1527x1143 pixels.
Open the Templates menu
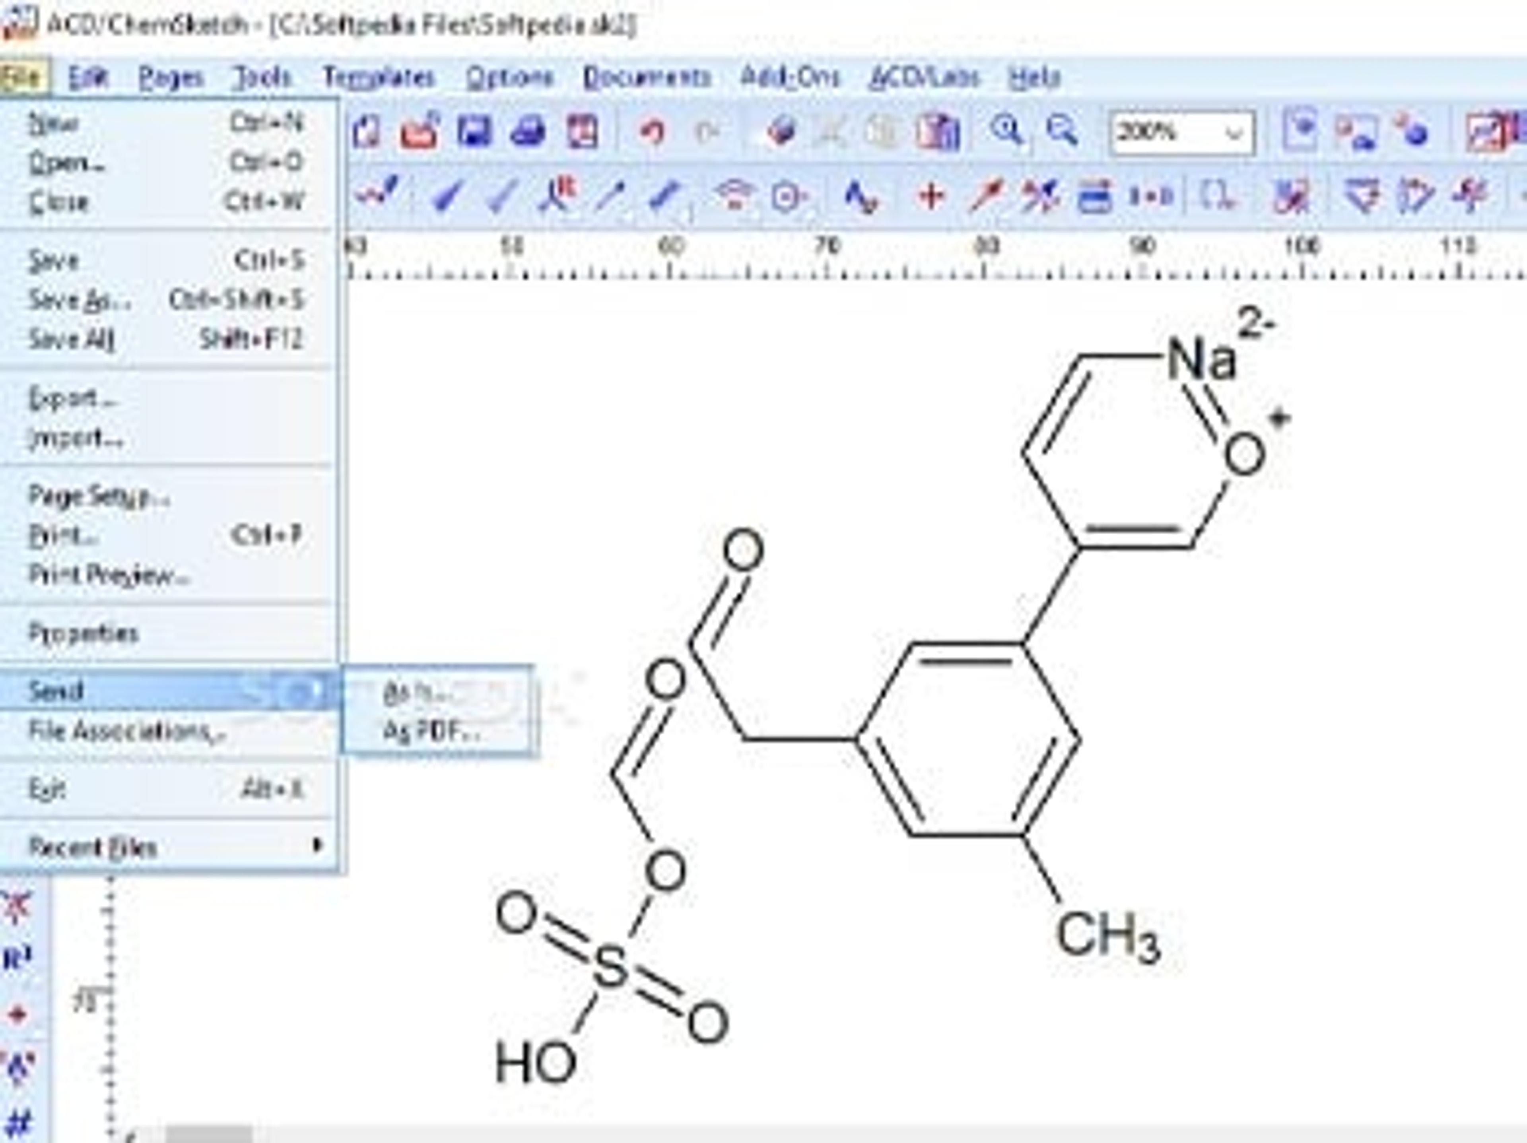[x=379, y=77]
